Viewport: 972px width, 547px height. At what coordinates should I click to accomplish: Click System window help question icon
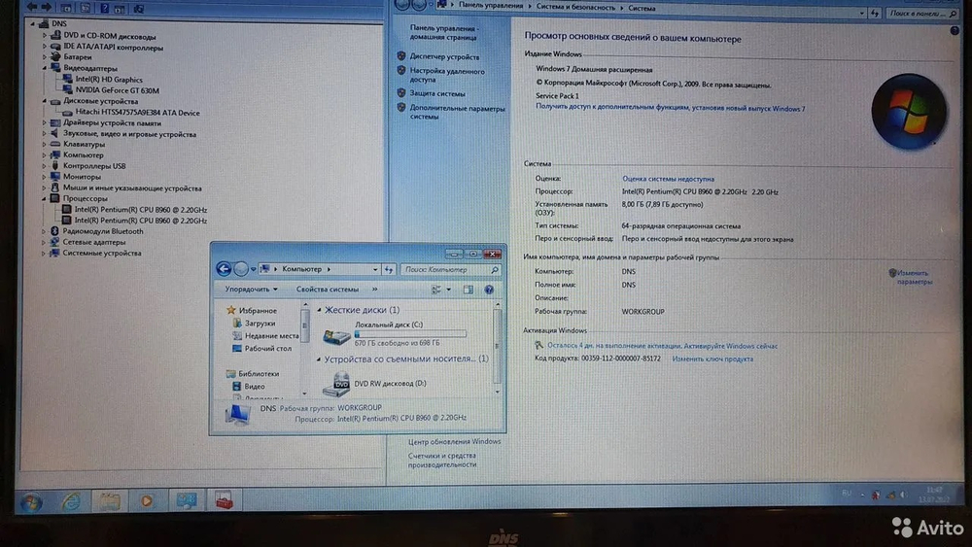(955, 31)
